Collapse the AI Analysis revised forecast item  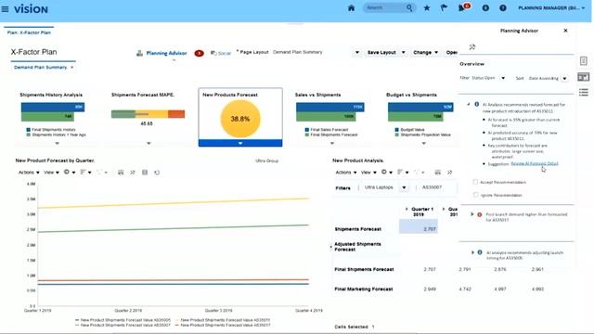[469, 104]
